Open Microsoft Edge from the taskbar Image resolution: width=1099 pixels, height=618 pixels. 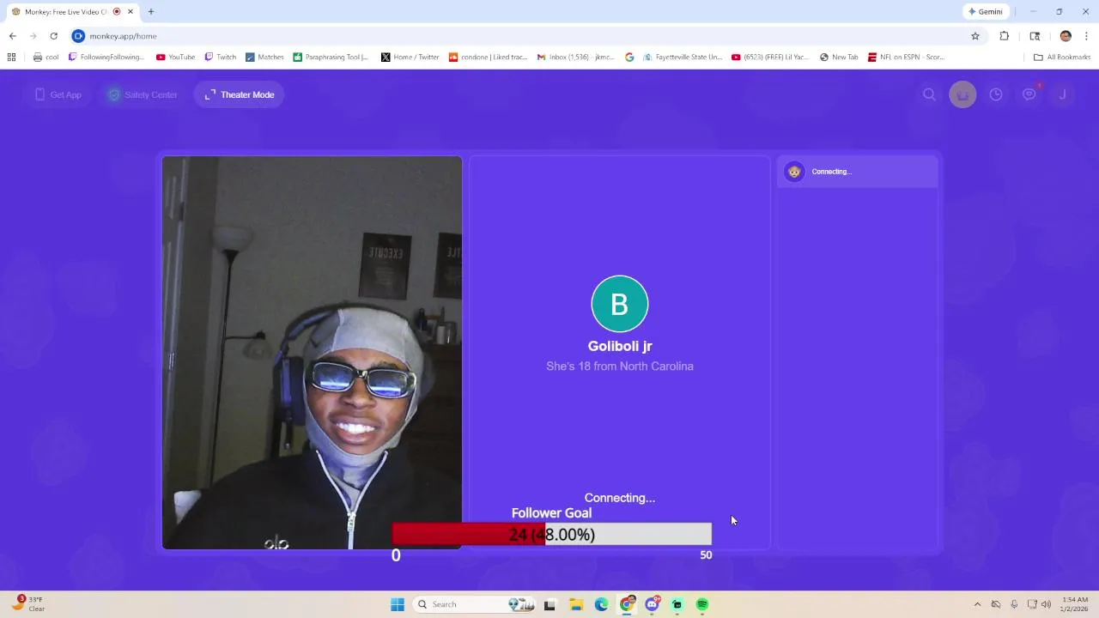click(x=602, y=604)
